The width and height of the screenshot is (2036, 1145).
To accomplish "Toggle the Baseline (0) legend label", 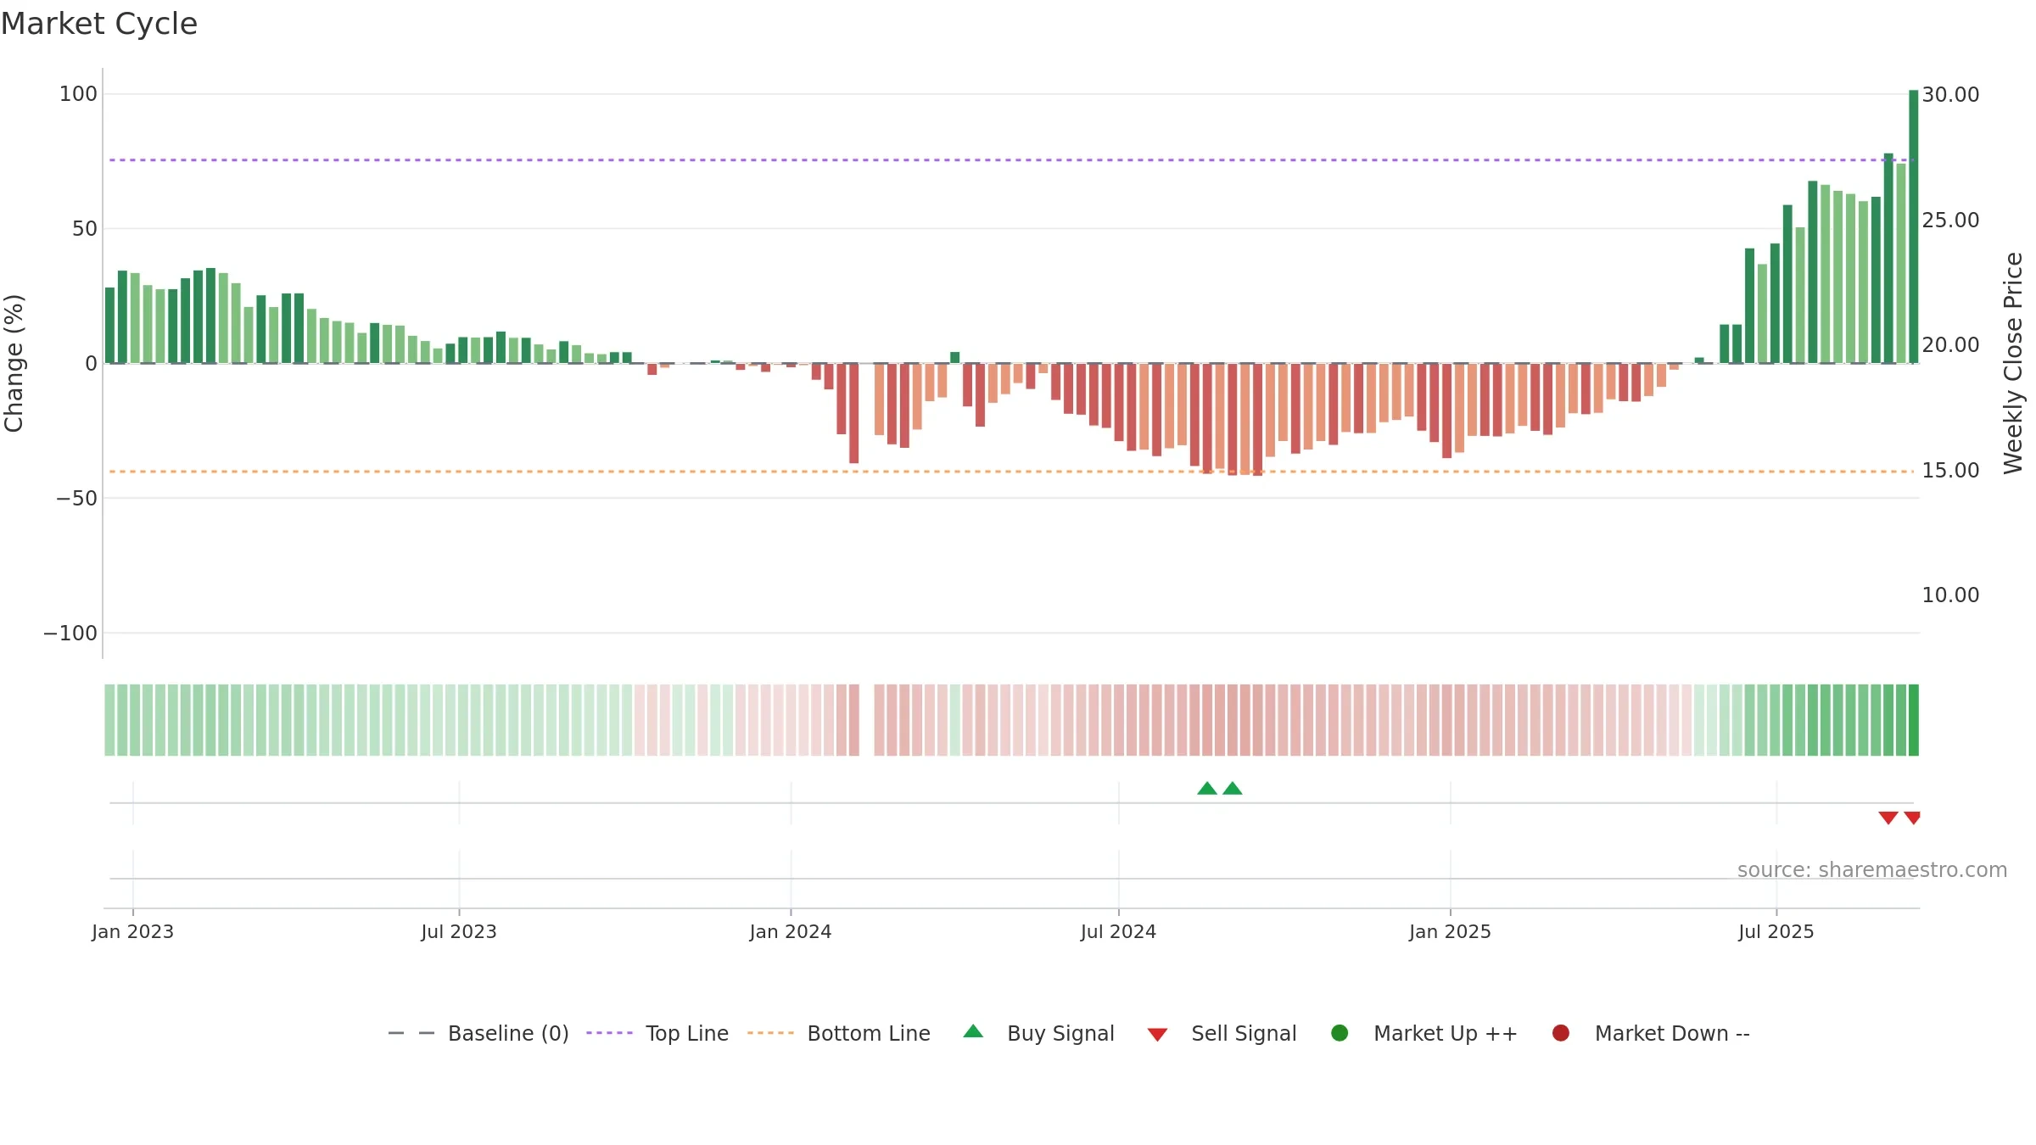I will 508,1034.
